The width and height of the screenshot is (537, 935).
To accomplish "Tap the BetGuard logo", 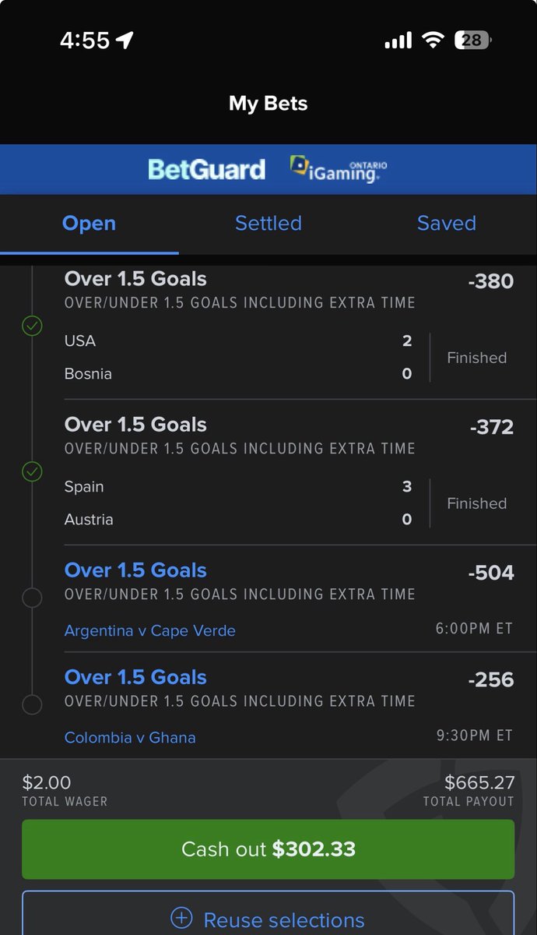I will click(206, 169).
